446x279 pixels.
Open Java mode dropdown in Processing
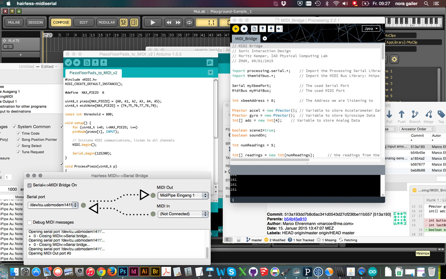(x=371, y=29)
